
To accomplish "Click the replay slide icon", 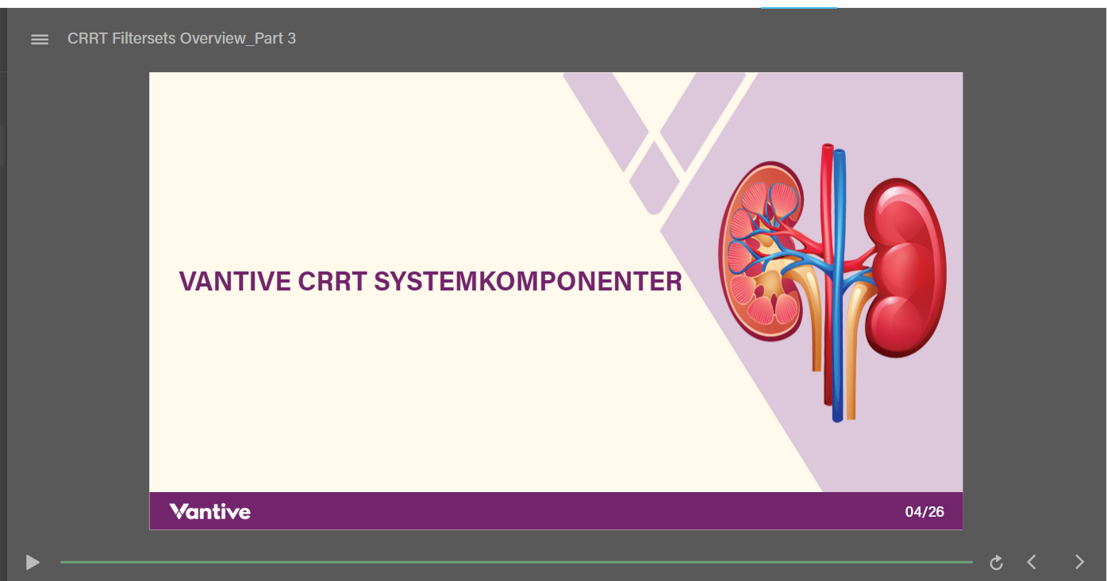I will [x=997, y=562].
